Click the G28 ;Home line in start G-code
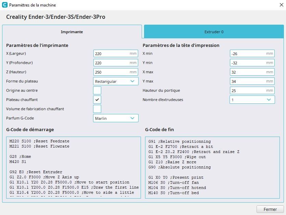 [20, 156]
